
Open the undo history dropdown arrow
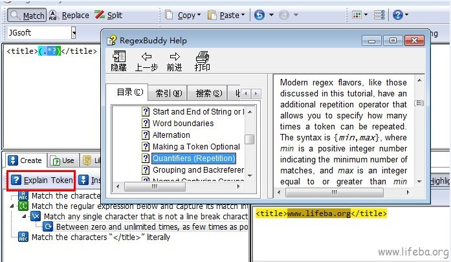pos(271,15)
